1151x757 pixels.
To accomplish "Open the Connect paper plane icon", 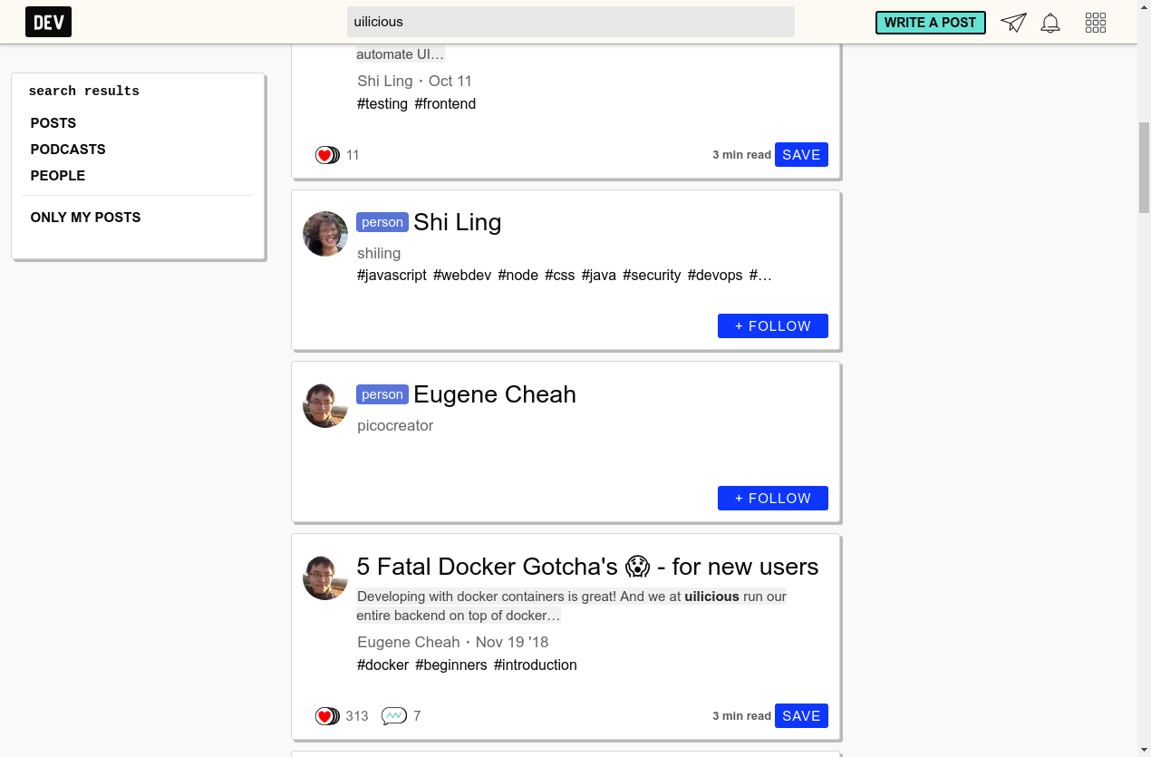I will 1013,23.
